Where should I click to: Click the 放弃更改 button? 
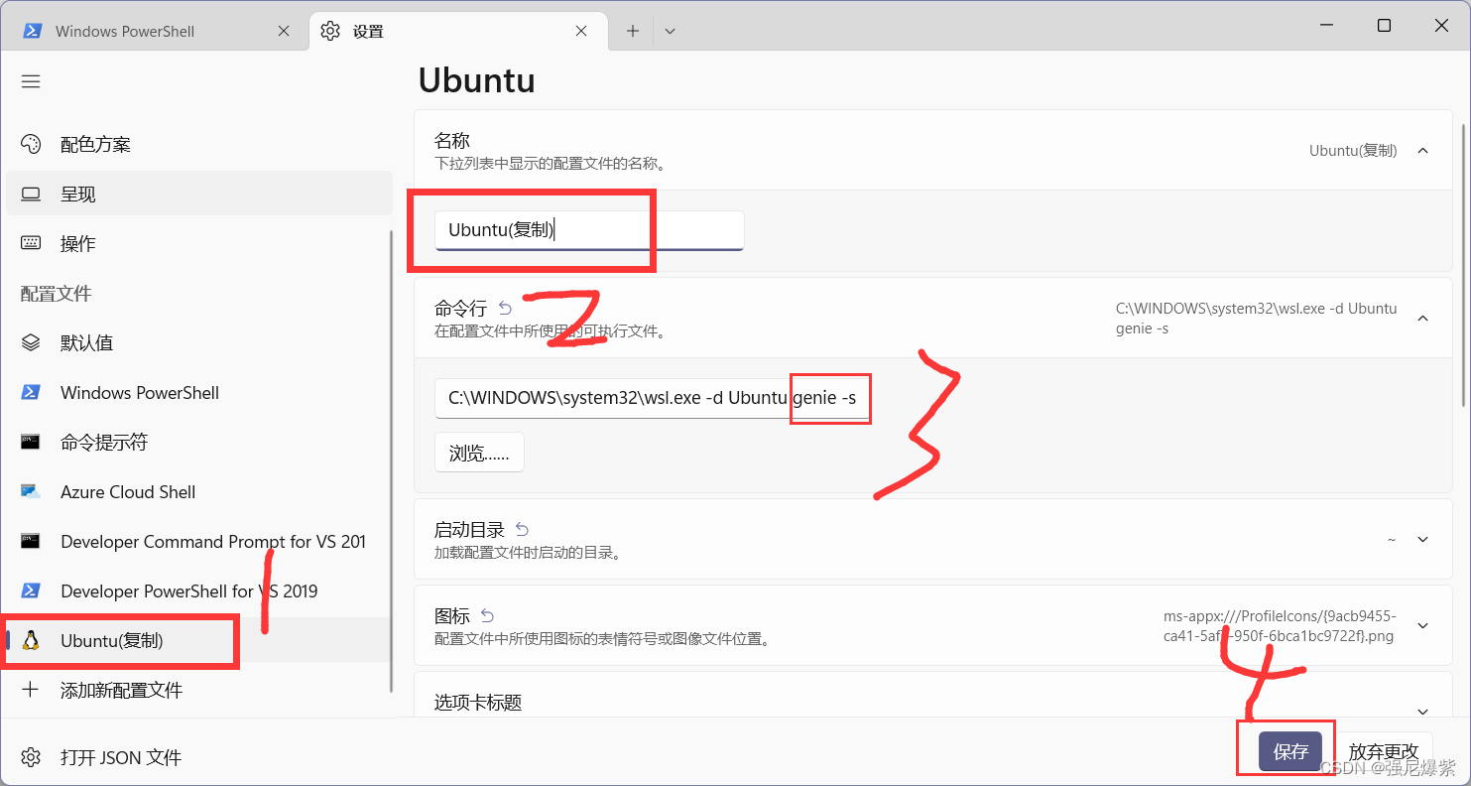1383,751
